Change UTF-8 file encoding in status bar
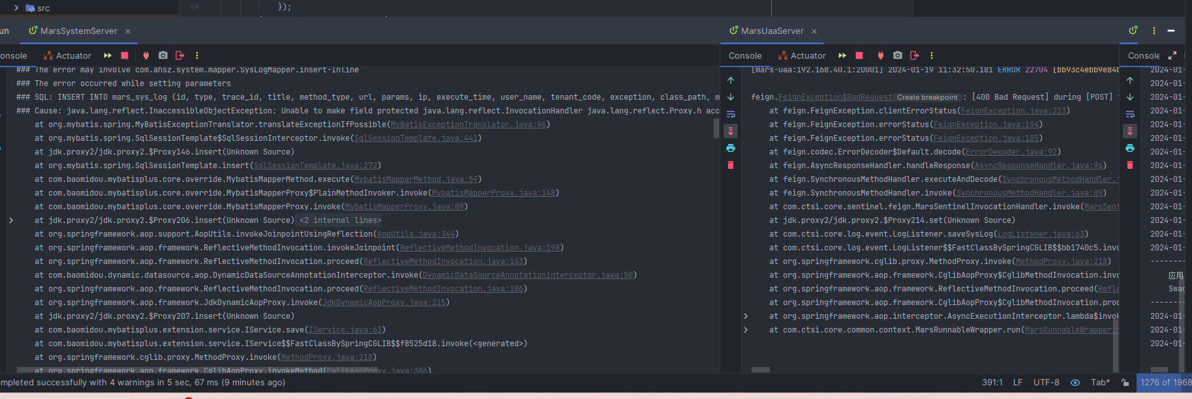The width and height of the screenshot is (1192, 399). coord(1047,383)
